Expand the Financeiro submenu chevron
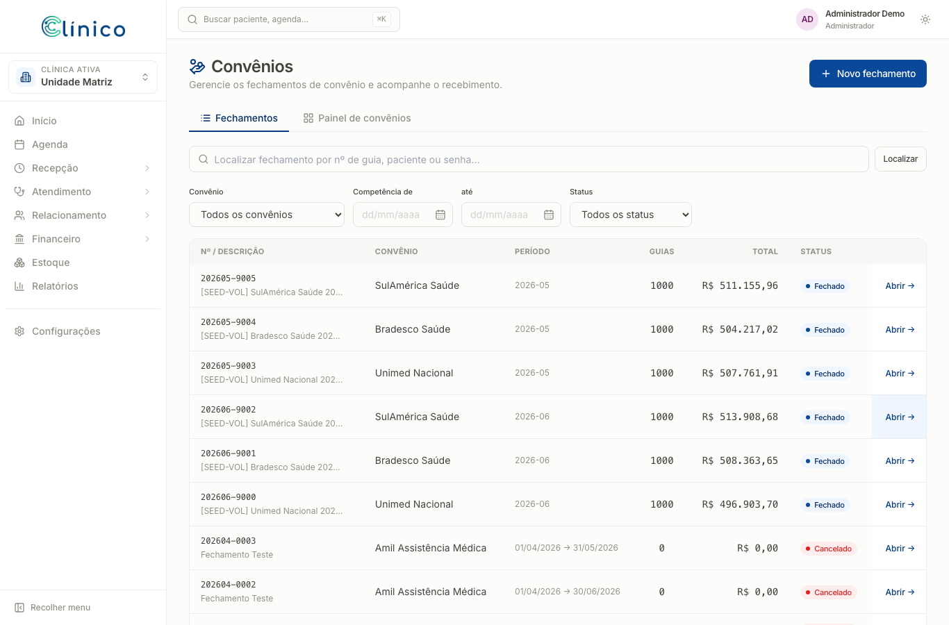The width and height of the screenshot is (949, 625). tap(147, 239)
